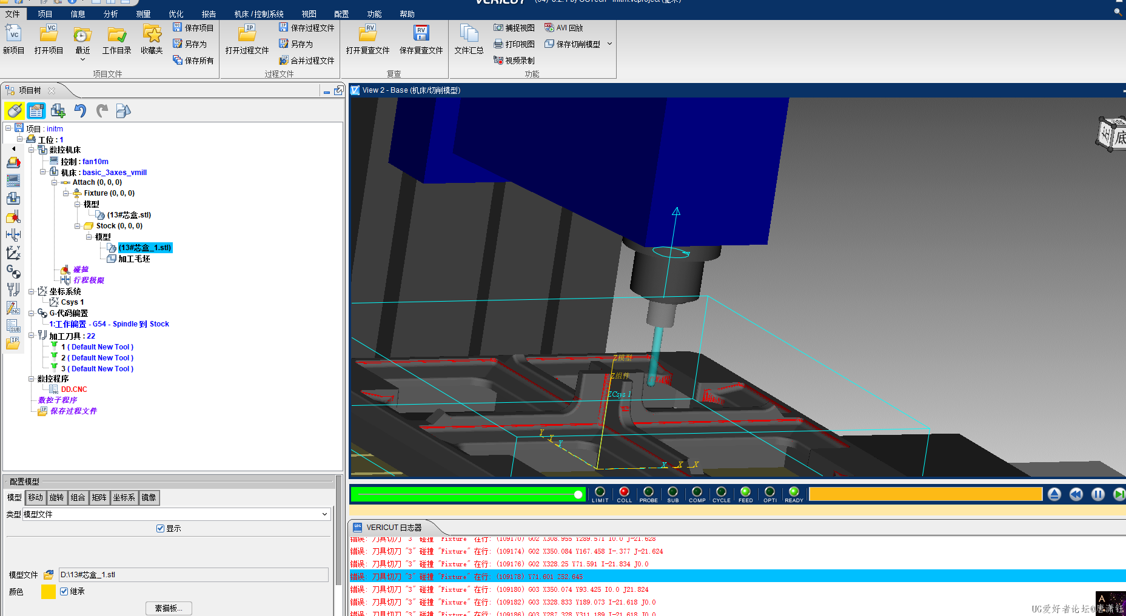Click the orange simulation progress bar
Image resolution: width=1126 pixels, height=616 pixels.
point(925,494)
